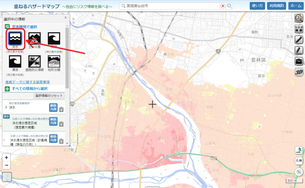Clear the search text with red X
The image size is (305, 188).
coord(223,6)
